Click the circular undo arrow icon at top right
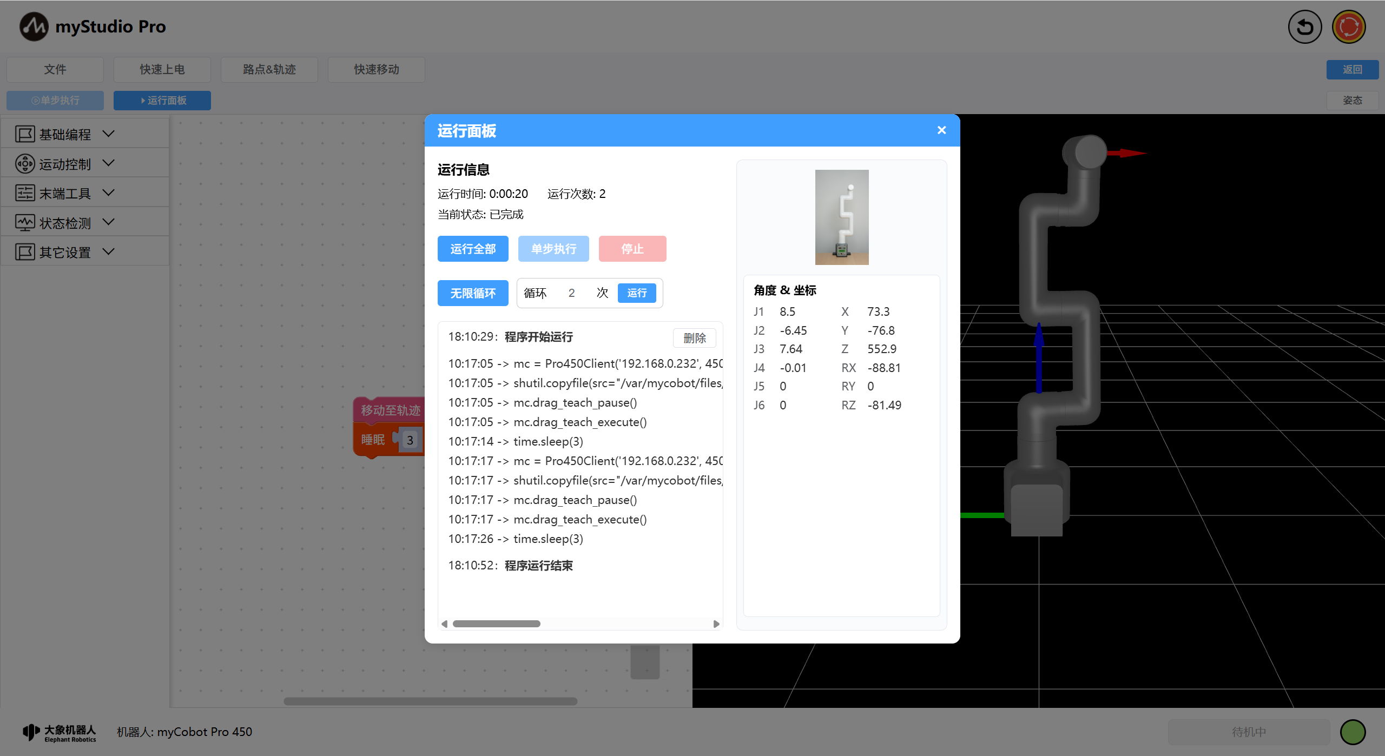Viewport: 1385px width, 756px height. (1304, 27)
